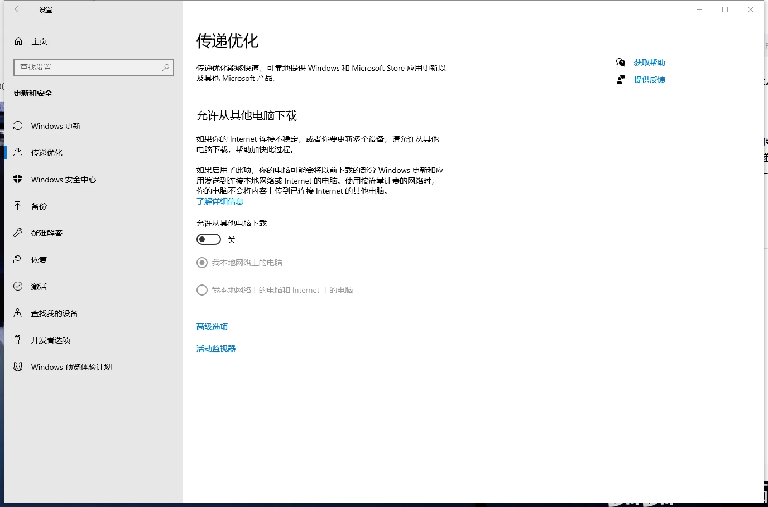This screenshot has height=507, width=768.
Task: Open 查找我的设备 page
Action: (94, 313)
